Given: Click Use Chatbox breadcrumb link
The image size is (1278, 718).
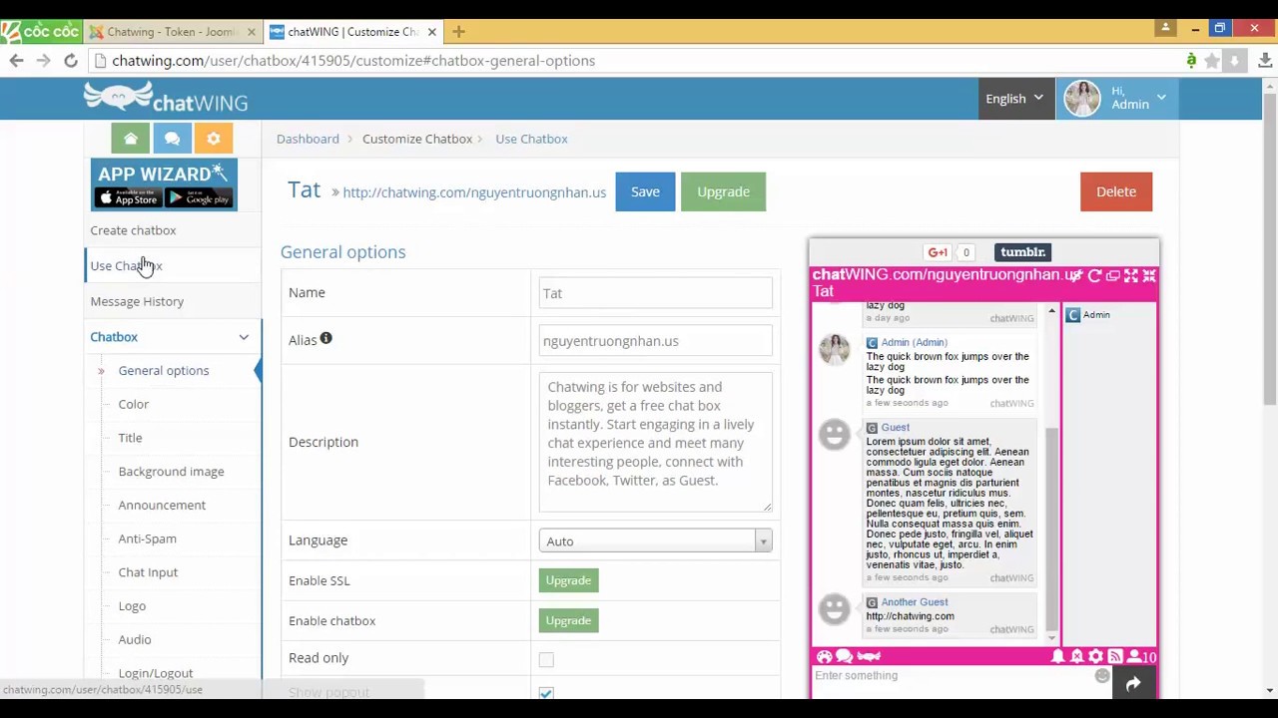Looking at the screenshot, I should [x=531, y=139].
